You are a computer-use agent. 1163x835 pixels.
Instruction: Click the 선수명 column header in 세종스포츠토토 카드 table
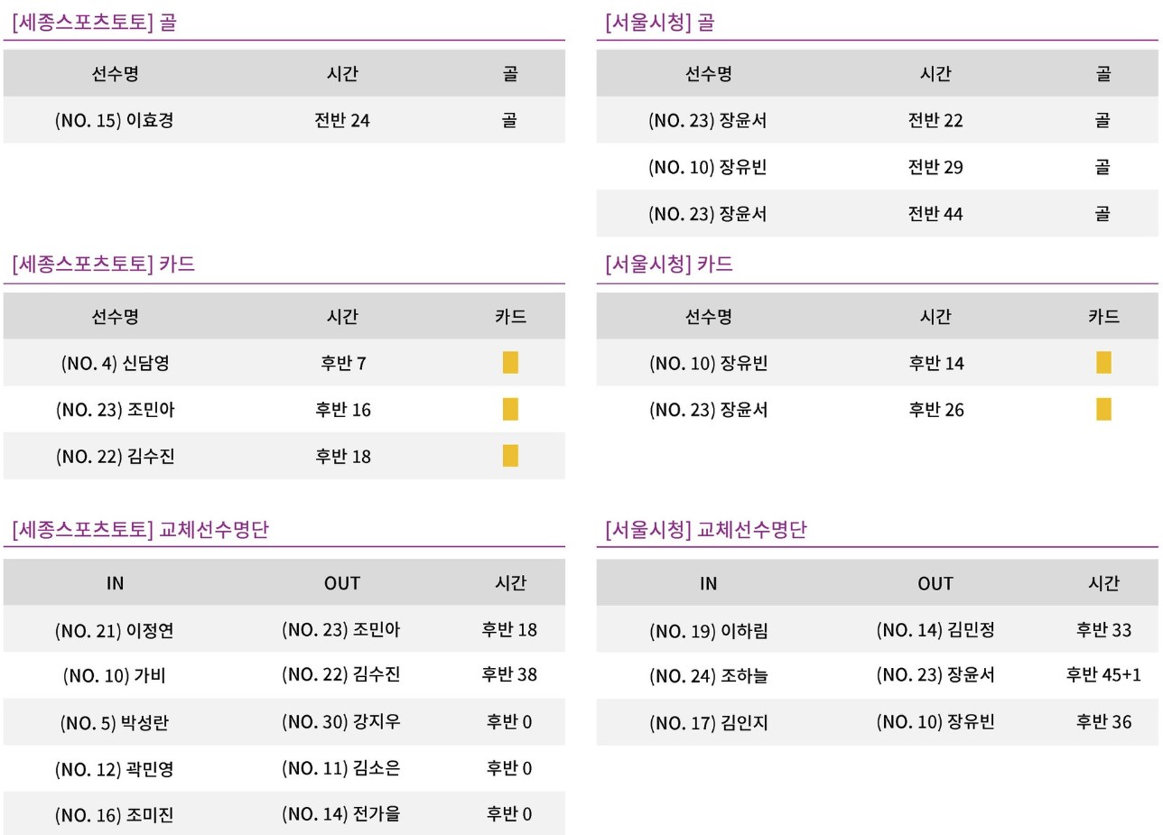click(x=115, y=317)
